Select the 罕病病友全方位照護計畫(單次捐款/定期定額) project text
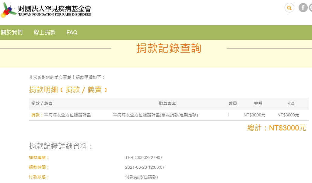 155,115
